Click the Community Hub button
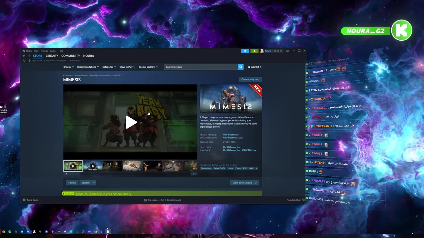Screen dimensions: 424x238 [x=250, y=79]
